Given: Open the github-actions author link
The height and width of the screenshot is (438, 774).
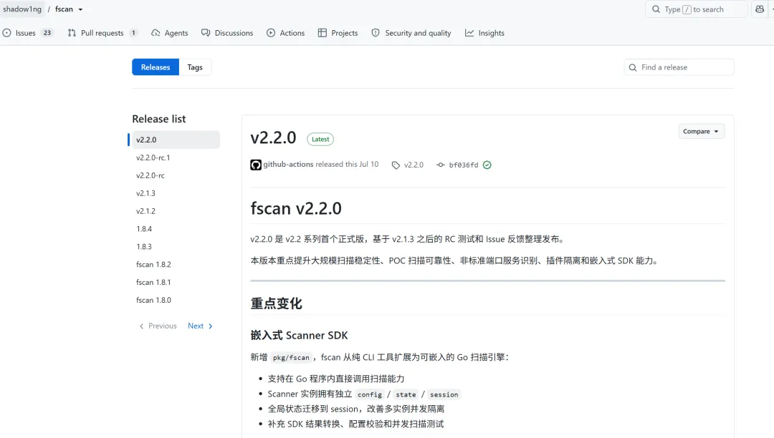Looking at the screenshot, I should tap(288, 164).
